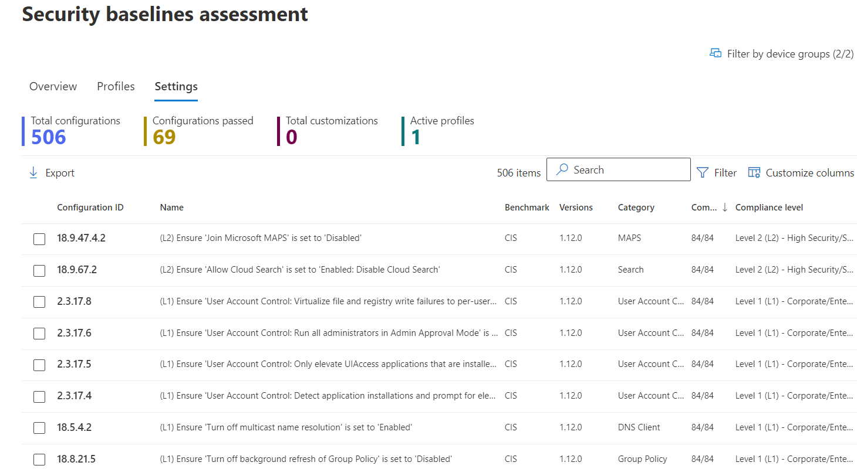Check the box beside configuration 18.5.4.2
Screen dimensions: 857x469
click(x=39, y=428)
